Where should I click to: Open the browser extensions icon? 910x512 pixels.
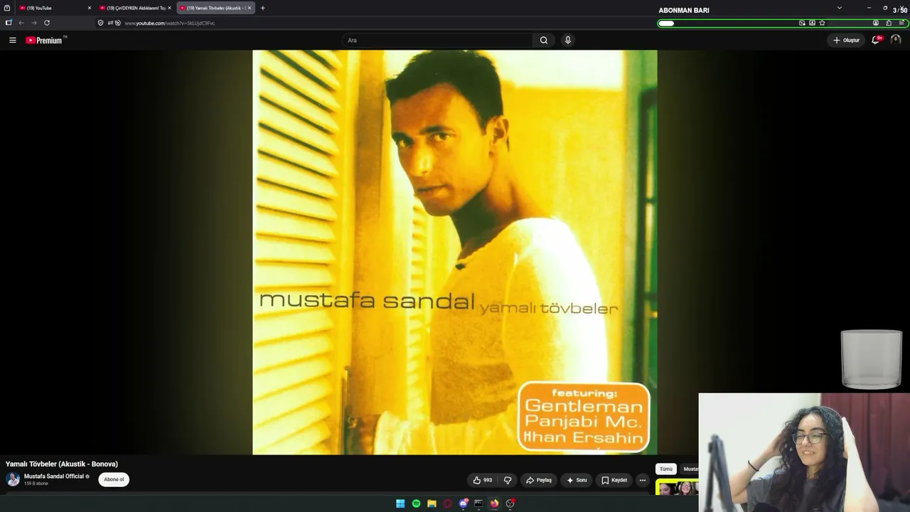(x=889, y=23)
